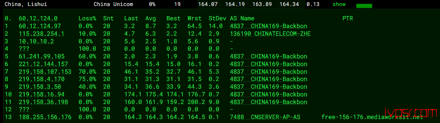Image resolution: width=440 pixels, height=123 pixels.
Task: Click the 'Avg' column header
Action: click(x=151, y=18)
